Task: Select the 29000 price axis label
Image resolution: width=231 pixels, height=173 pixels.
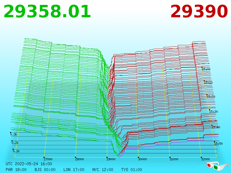Action: click(111, 159)
